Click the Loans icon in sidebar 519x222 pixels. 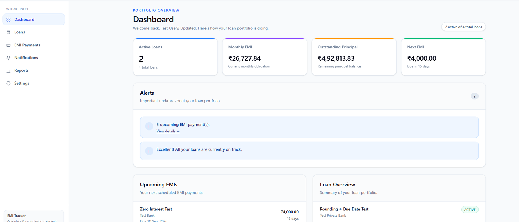tap(9, 32)
